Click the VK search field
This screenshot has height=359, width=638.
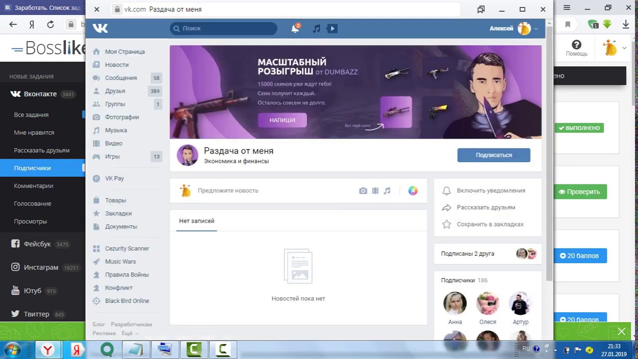click(223, 28)
